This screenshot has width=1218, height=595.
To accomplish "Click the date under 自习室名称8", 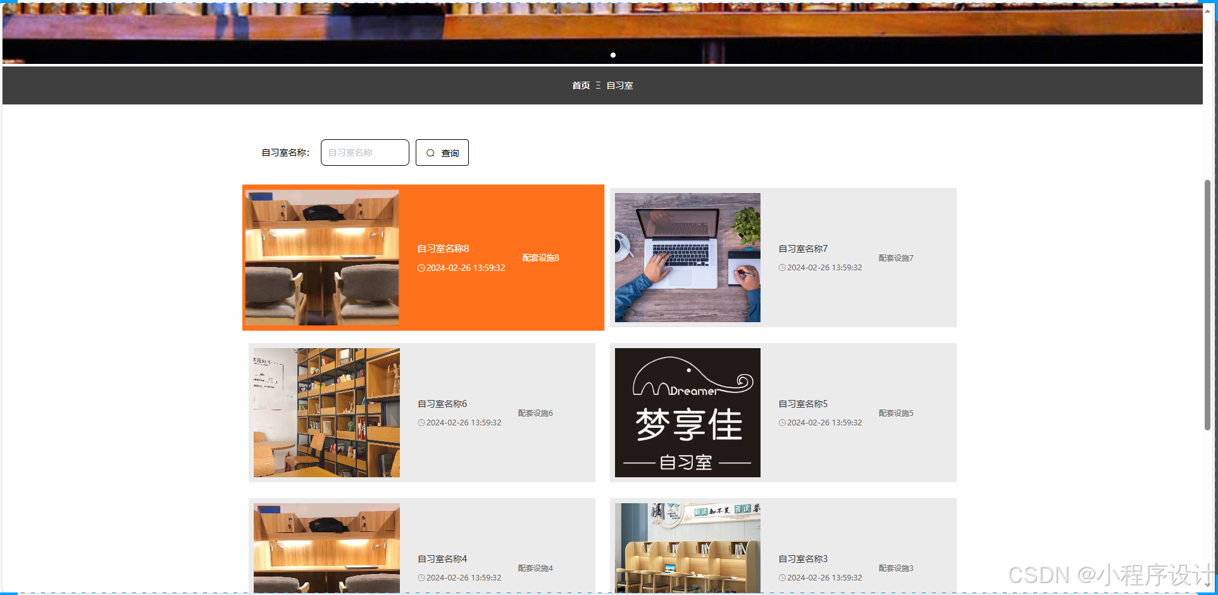I will click(x=466, y=268).
